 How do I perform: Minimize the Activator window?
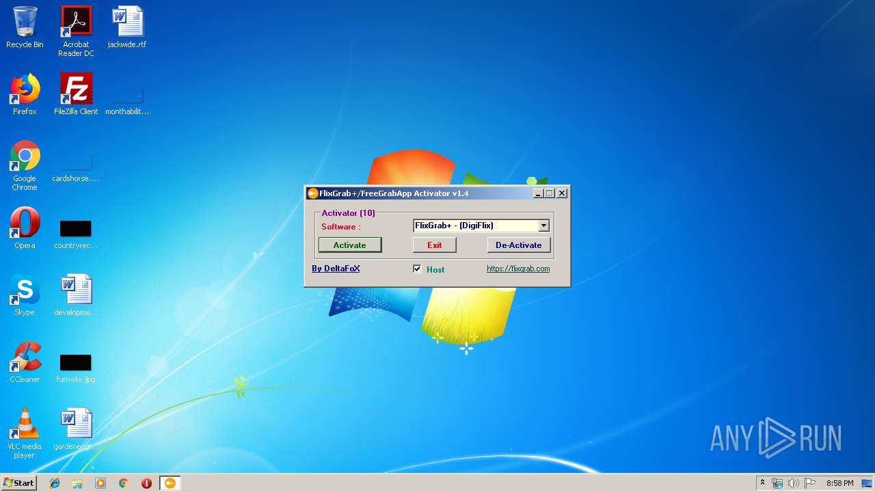538,193
